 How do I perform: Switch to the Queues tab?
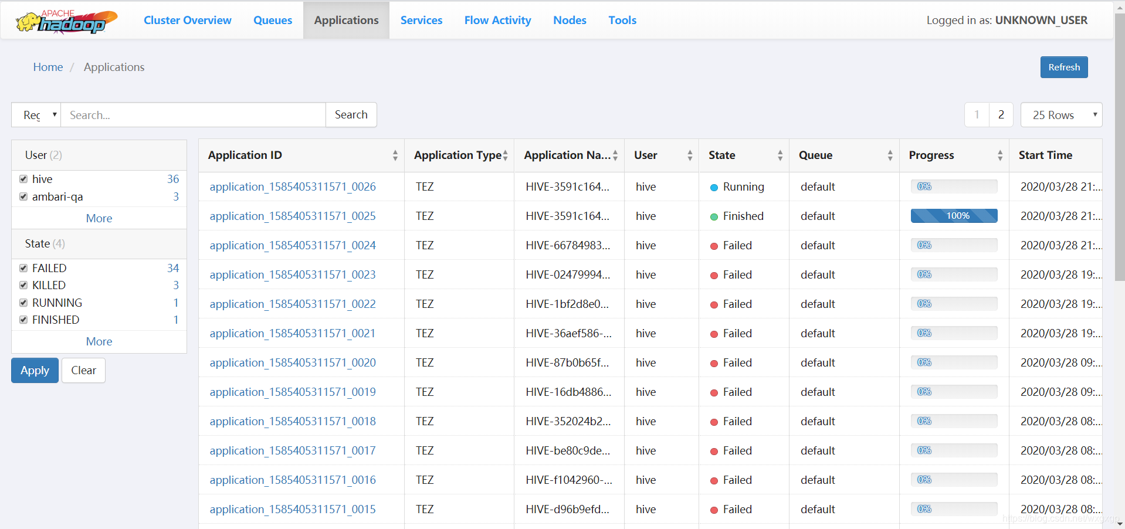(x=273, y=21)
